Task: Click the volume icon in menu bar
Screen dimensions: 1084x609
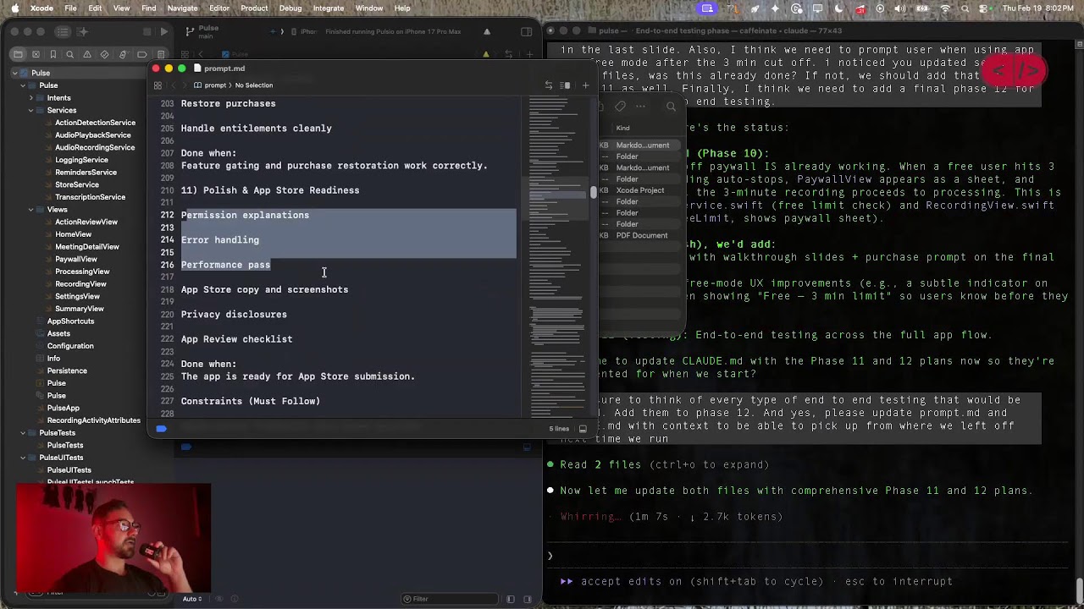Action: 901,8
